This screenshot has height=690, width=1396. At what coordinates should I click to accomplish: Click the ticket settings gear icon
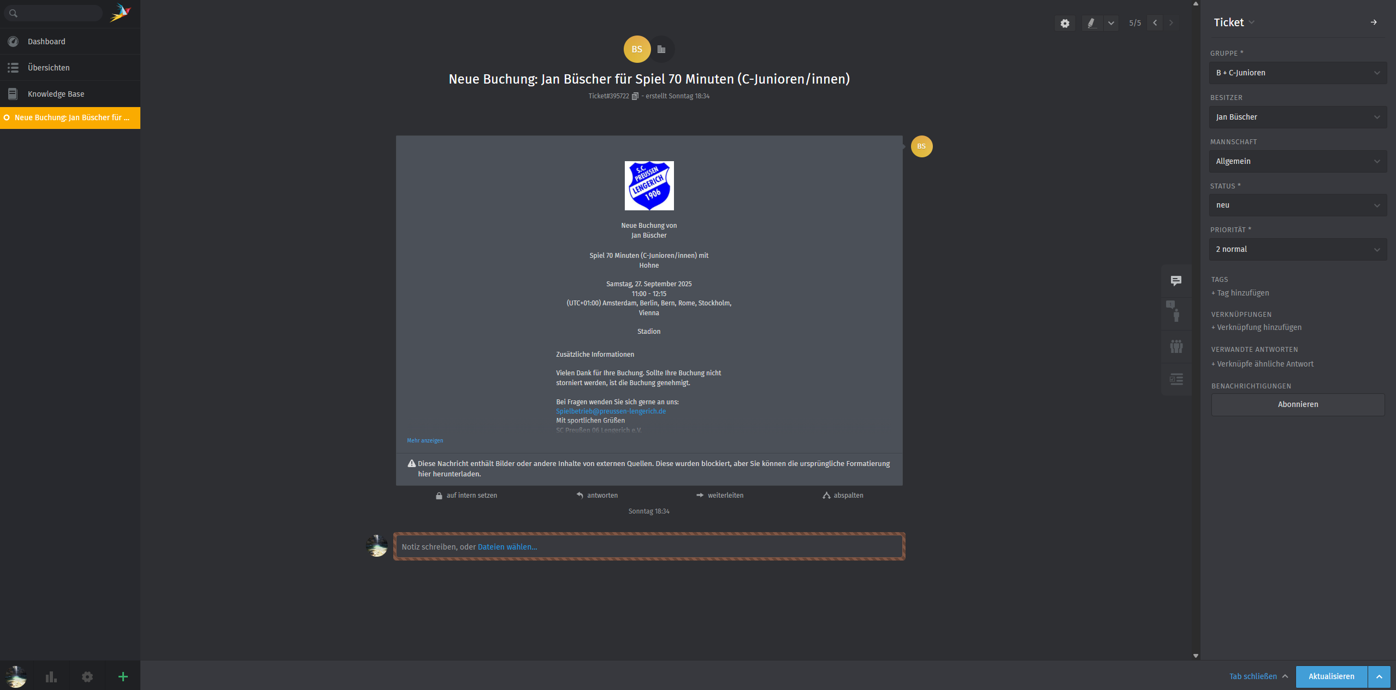coord(1064,23)
